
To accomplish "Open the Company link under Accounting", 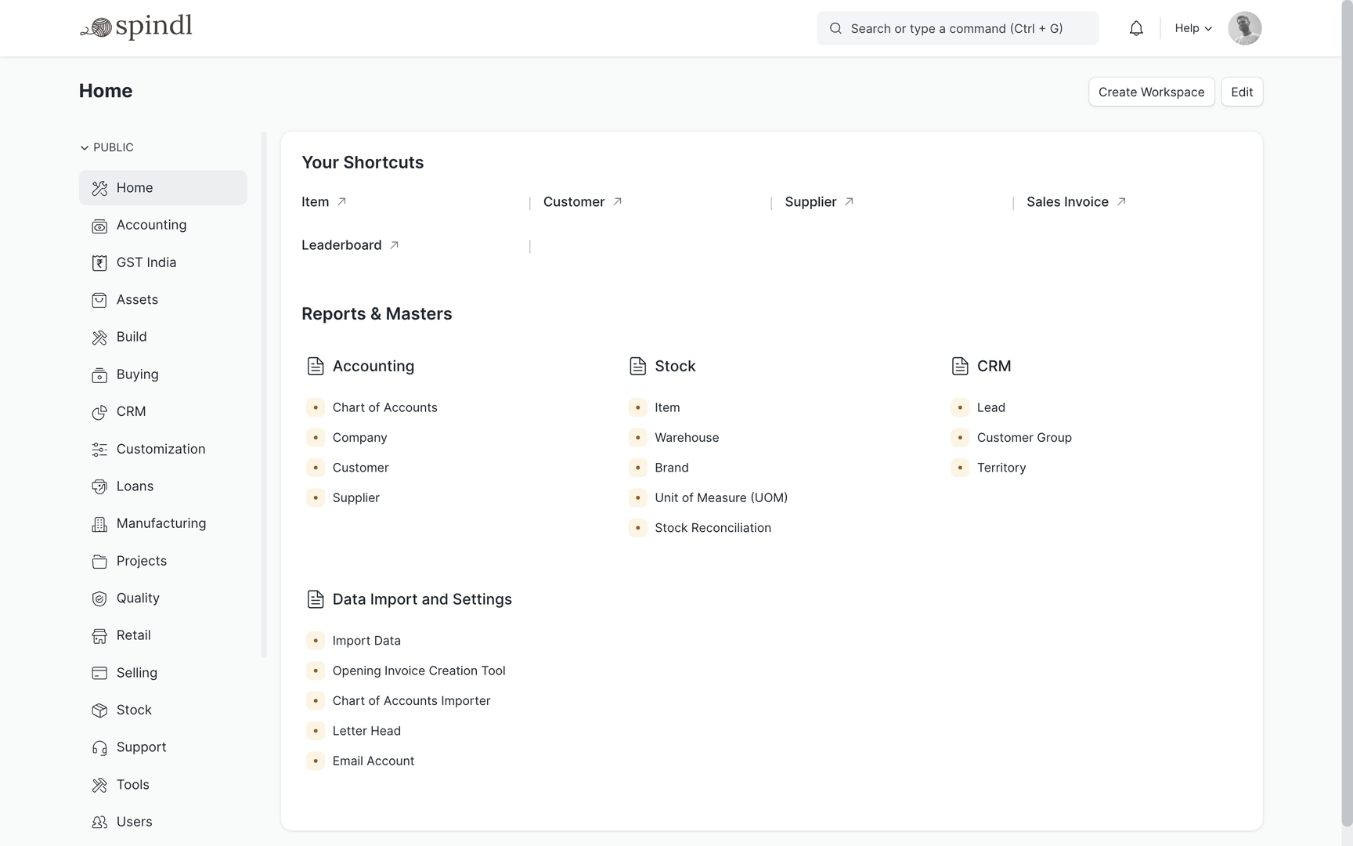I will point(359,437).
